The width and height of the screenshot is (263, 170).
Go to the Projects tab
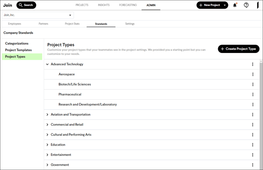click(x=82, y=5)
